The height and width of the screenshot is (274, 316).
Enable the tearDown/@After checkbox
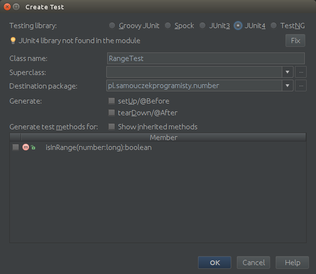coord(111,113)
